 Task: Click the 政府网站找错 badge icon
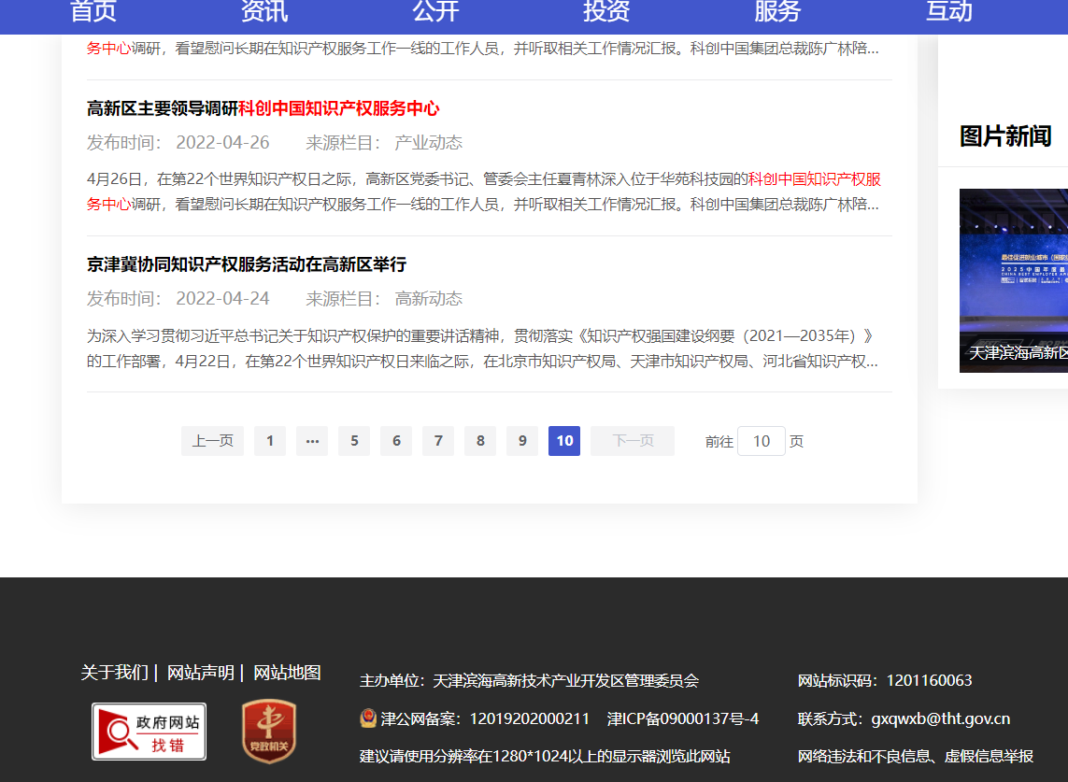click(149, 732)
